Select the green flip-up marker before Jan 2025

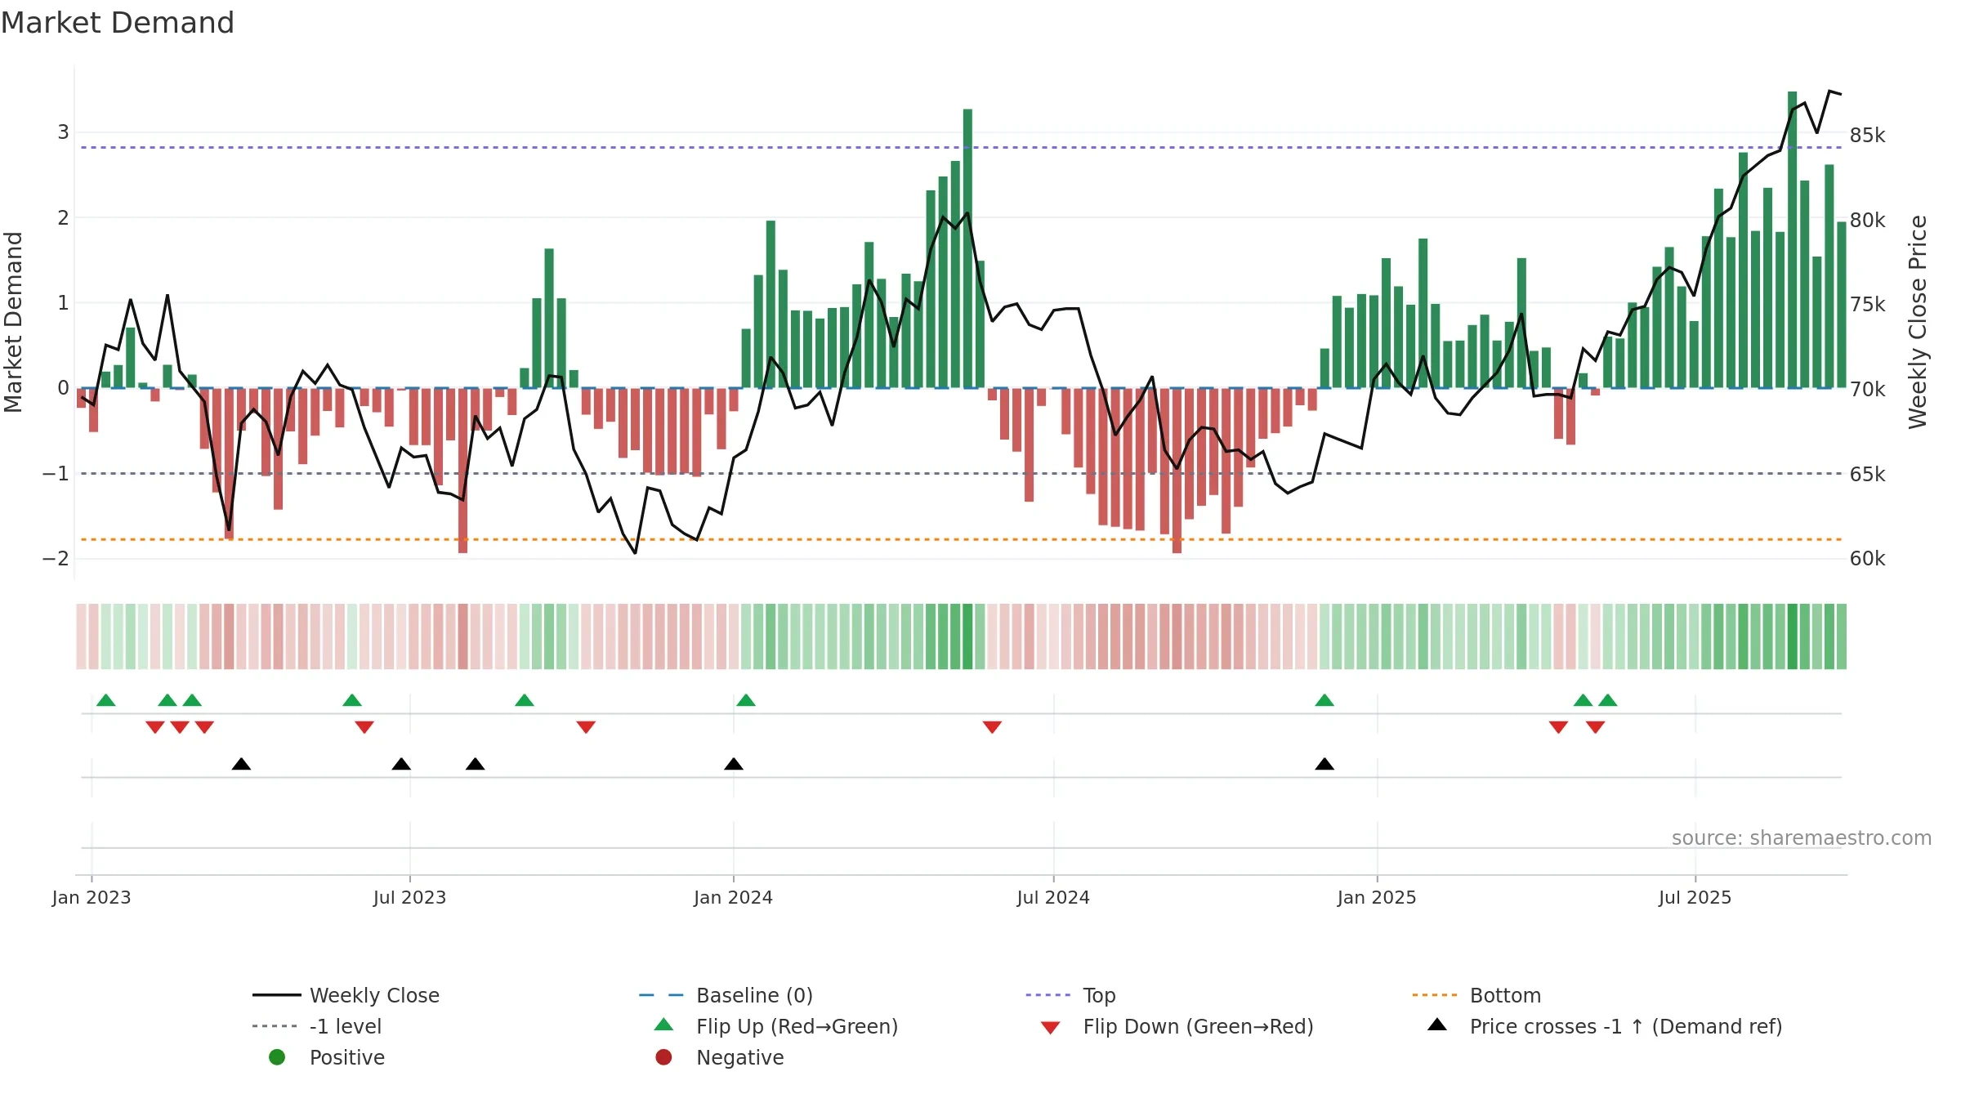(x=1324, y=700)
